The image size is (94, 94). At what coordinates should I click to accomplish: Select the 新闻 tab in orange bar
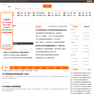point(13,68)
